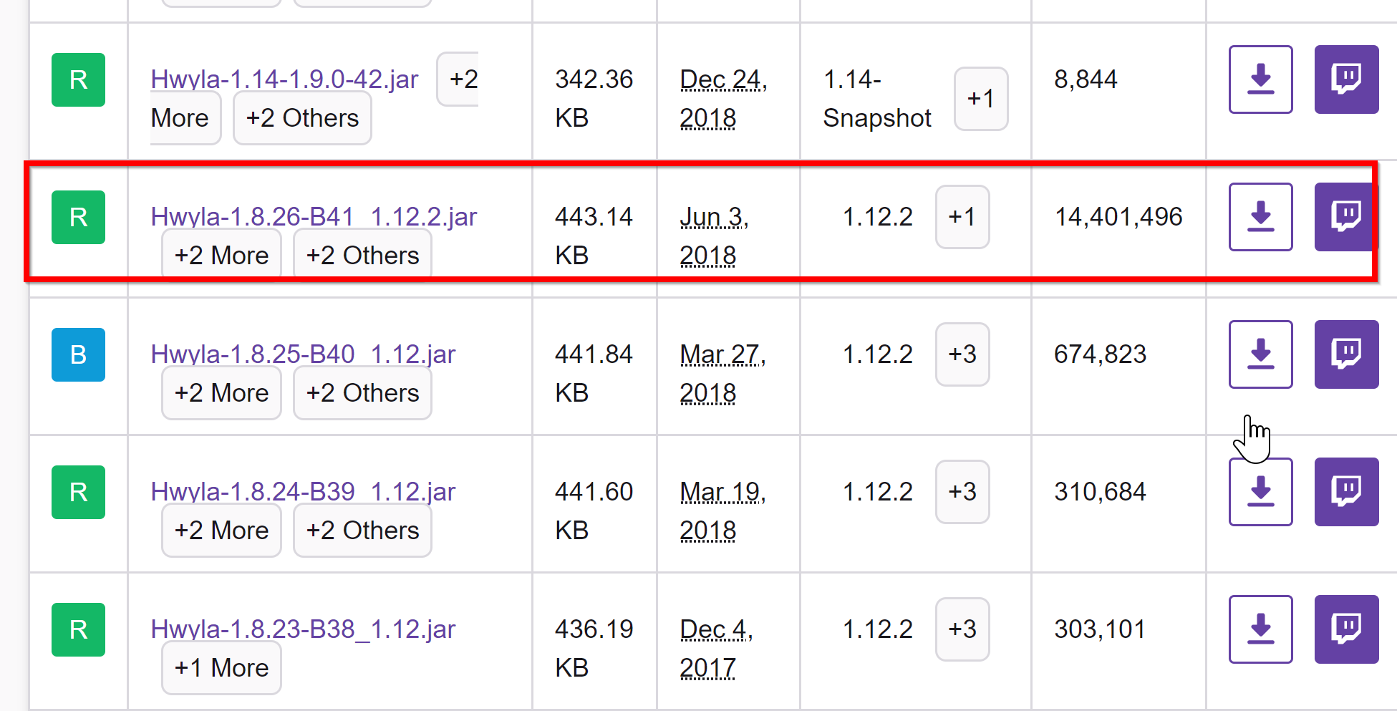Download Hwyla-1.8.24-B39_1.12.jar with download icon
This screenshot has height=711, width=1397.
tap(1260, 492)
